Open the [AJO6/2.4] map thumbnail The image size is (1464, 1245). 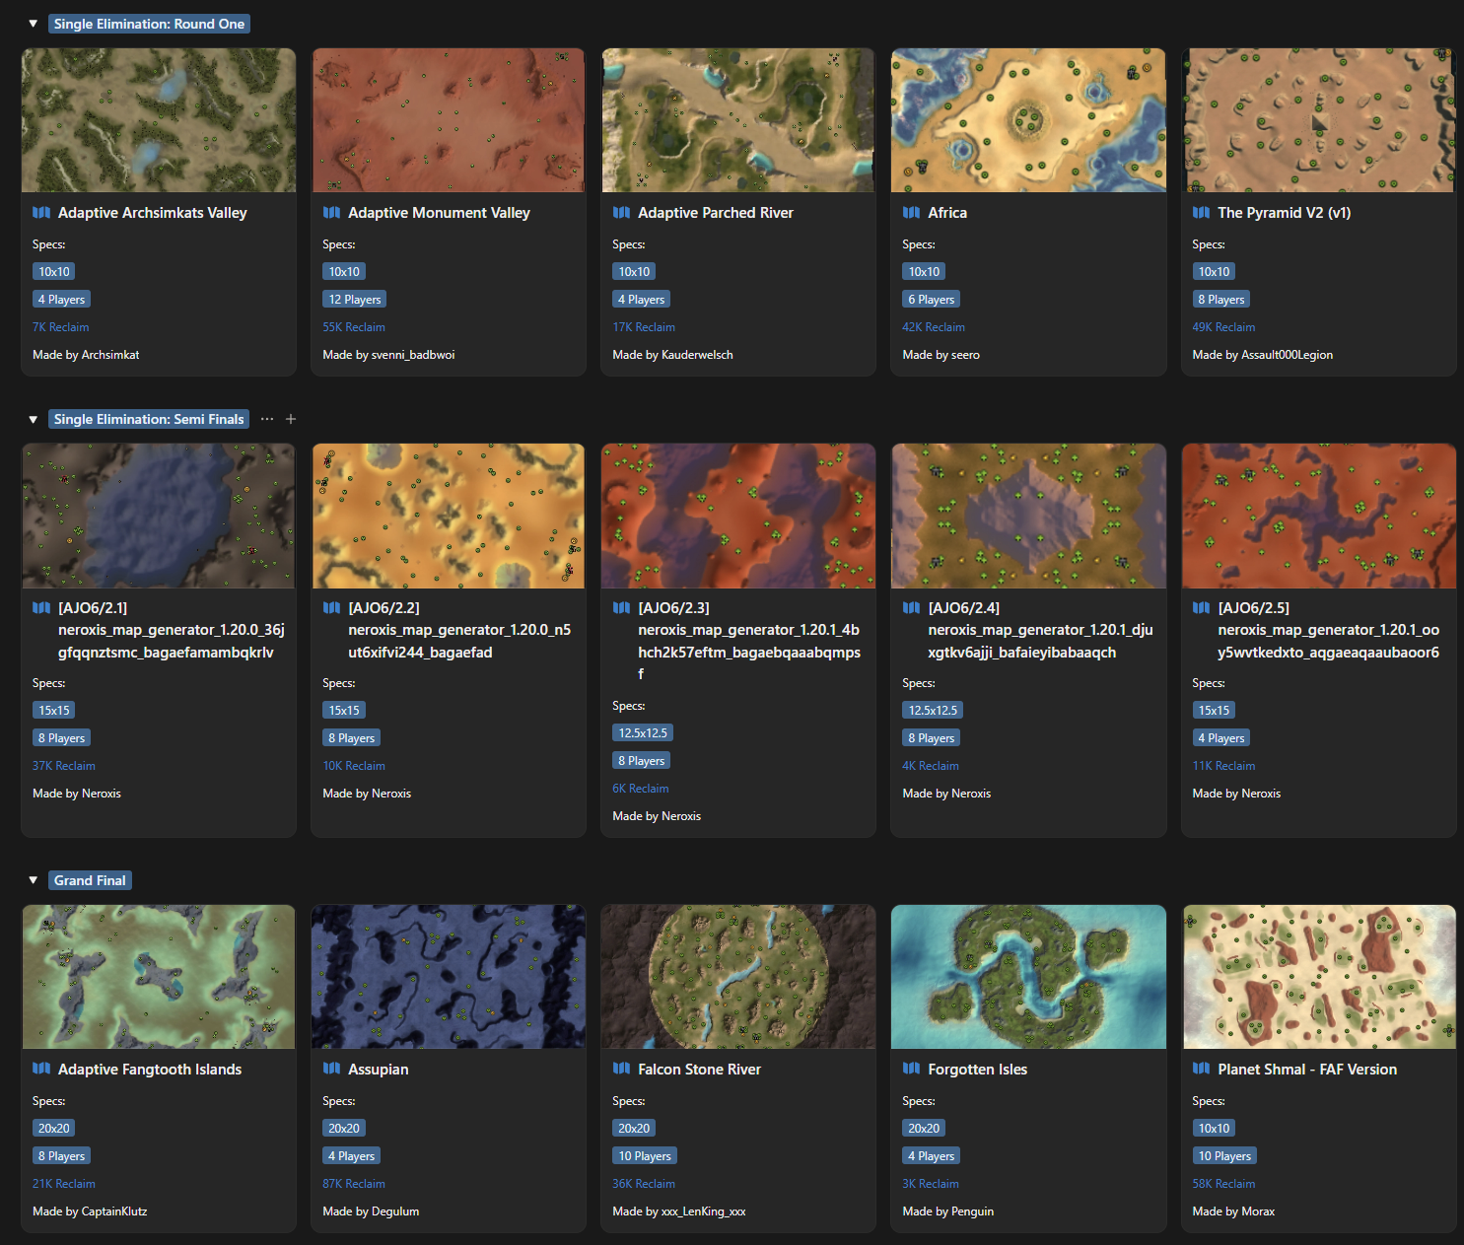tap(1028, 516)
